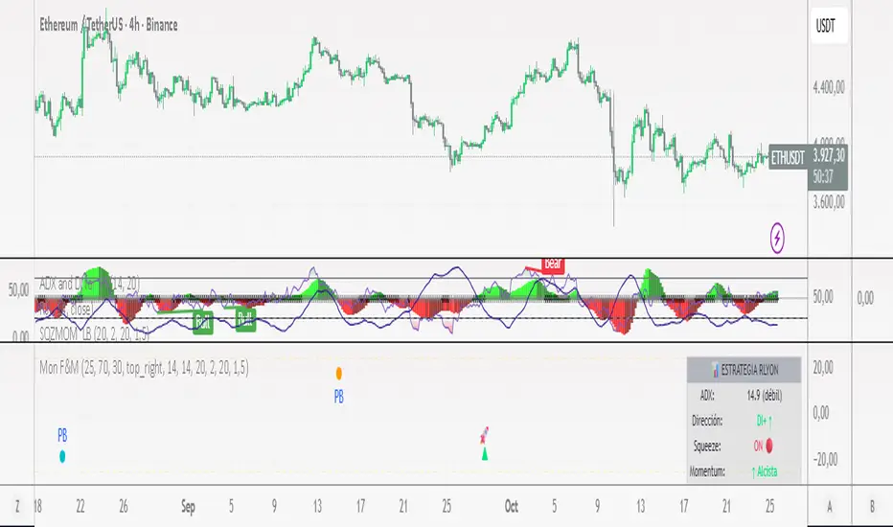
Task: Click the cyan PB signal dot
Action: (62, 456)
